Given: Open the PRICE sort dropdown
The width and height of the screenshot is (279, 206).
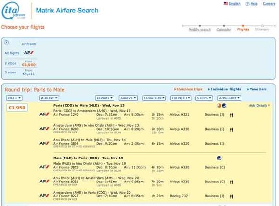Looking at the screenshot, I should click(14, 98).
